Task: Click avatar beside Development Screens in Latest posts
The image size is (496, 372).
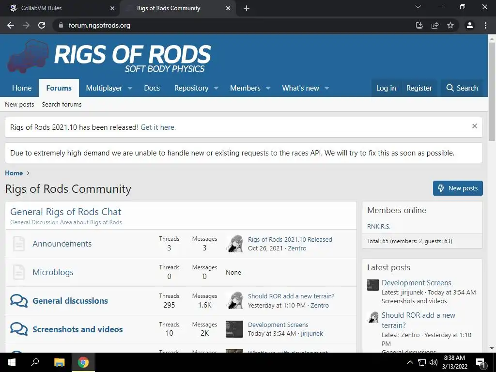Action: (373, 285)
